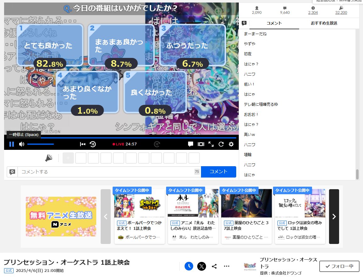363x277 pixels.
Task: Submit with the blue コメント button
Action: (x=219, y=172)
